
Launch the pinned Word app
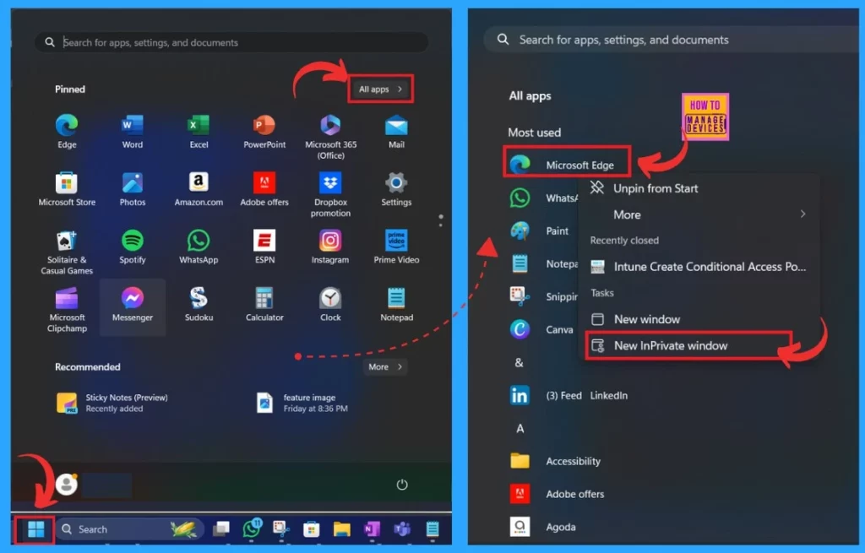133,131
